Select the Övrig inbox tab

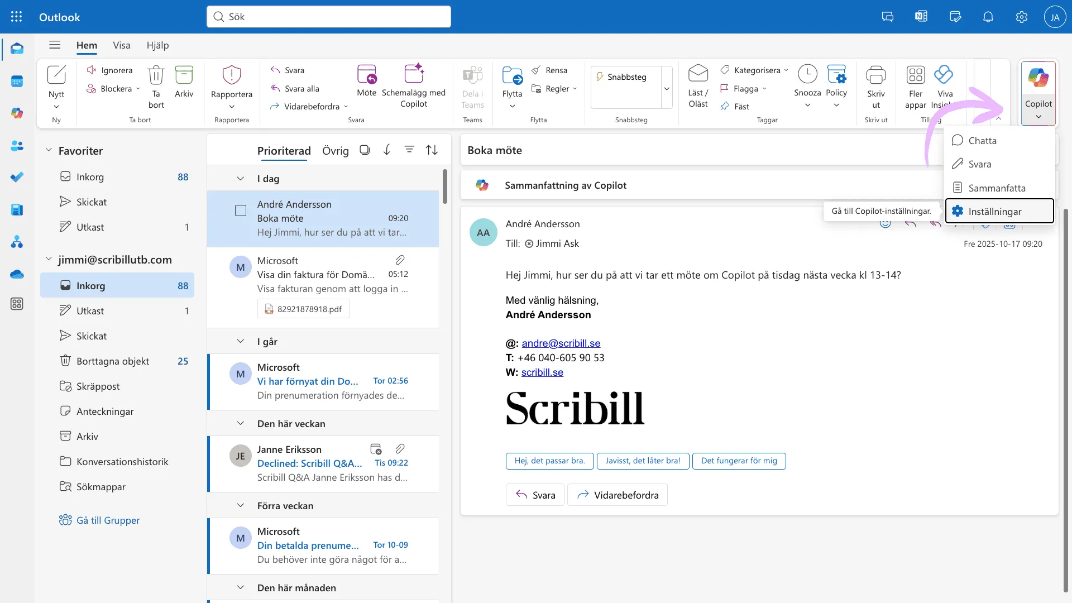pos(336,151)
